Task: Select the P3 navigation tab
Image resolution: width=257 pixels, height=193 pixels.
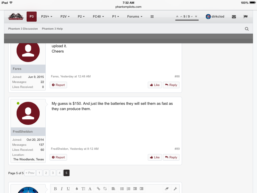Action: click(x=32, y=17)
